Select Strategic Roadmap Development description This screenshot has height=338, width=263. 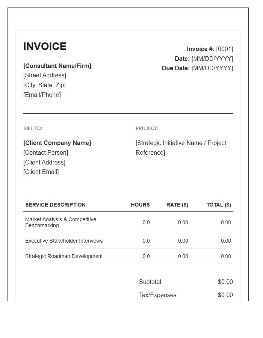pyautogui.click(x=64, y=256)
